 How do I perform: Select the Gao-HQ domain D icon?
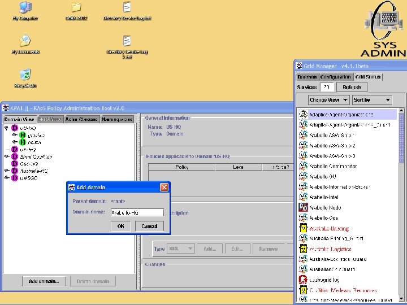[15, 164]
